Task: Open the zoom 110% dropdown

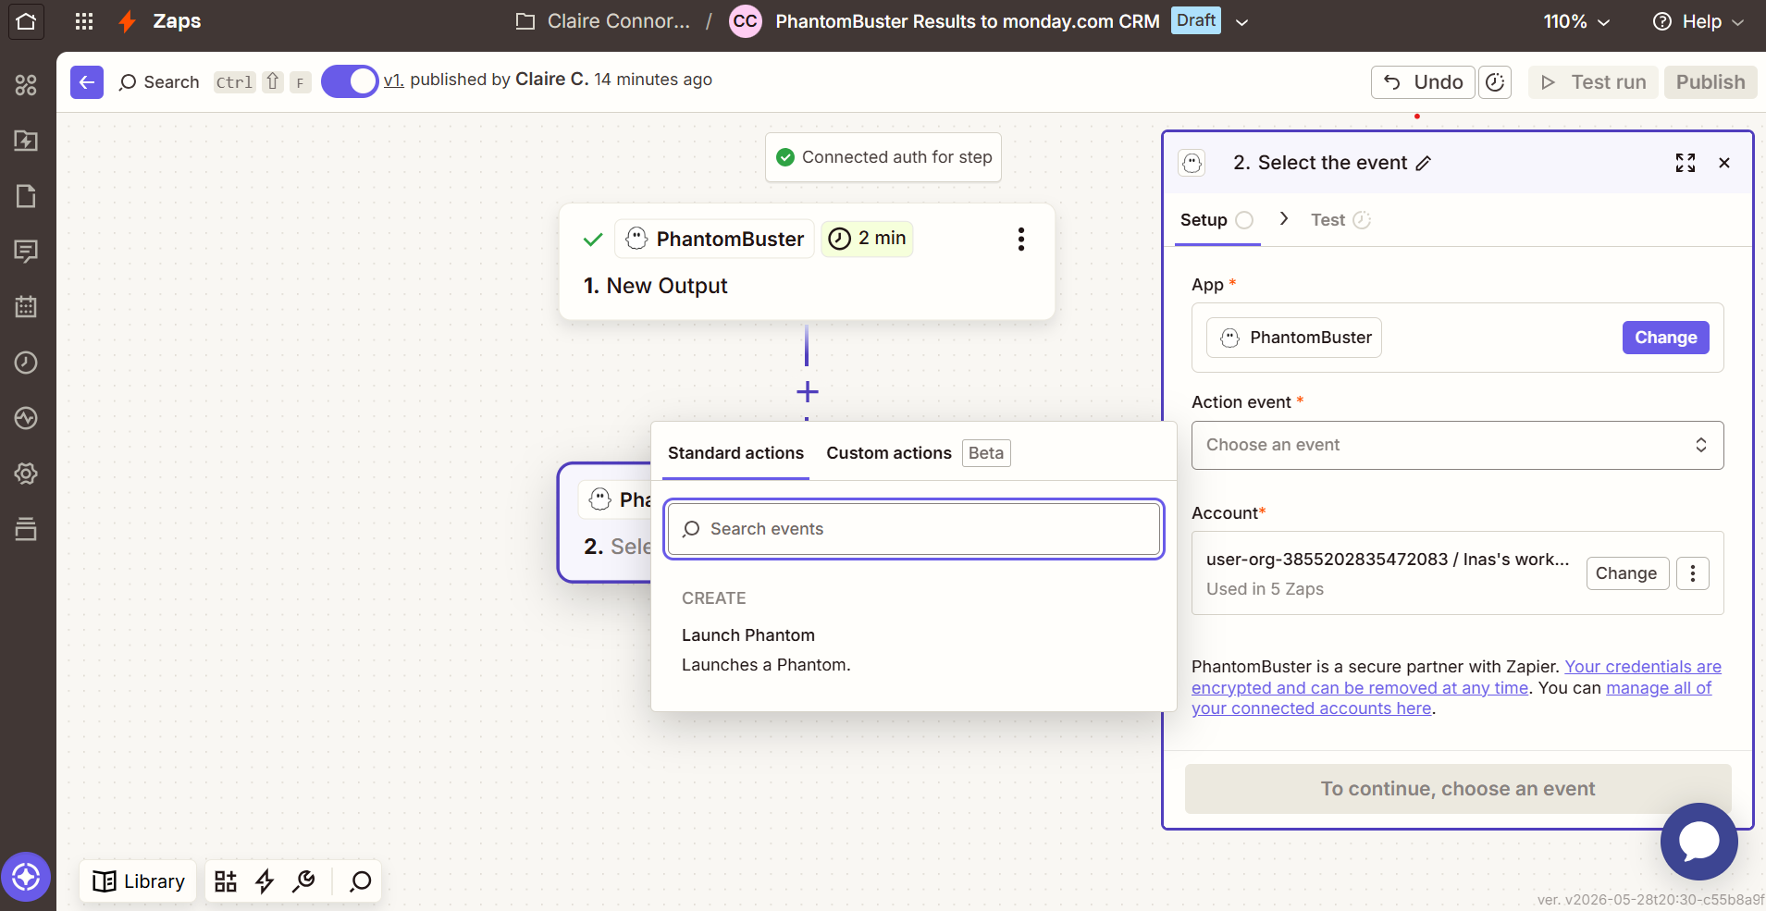Action: pyautogui.click(x=1576, y=21)
